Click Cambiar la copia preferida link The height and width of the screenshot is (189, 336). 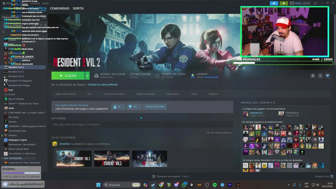(x=103, y=85)
